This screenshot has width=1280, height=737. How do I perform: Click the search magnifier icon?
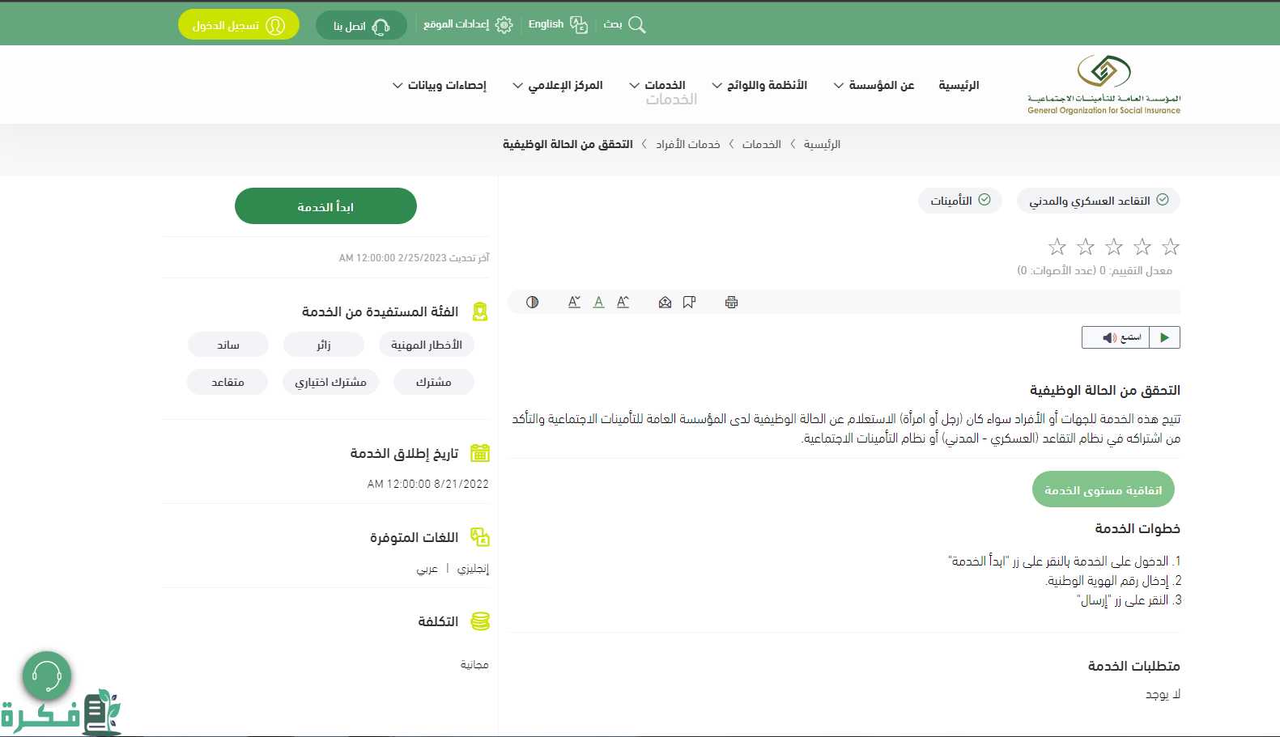[636, 25]
